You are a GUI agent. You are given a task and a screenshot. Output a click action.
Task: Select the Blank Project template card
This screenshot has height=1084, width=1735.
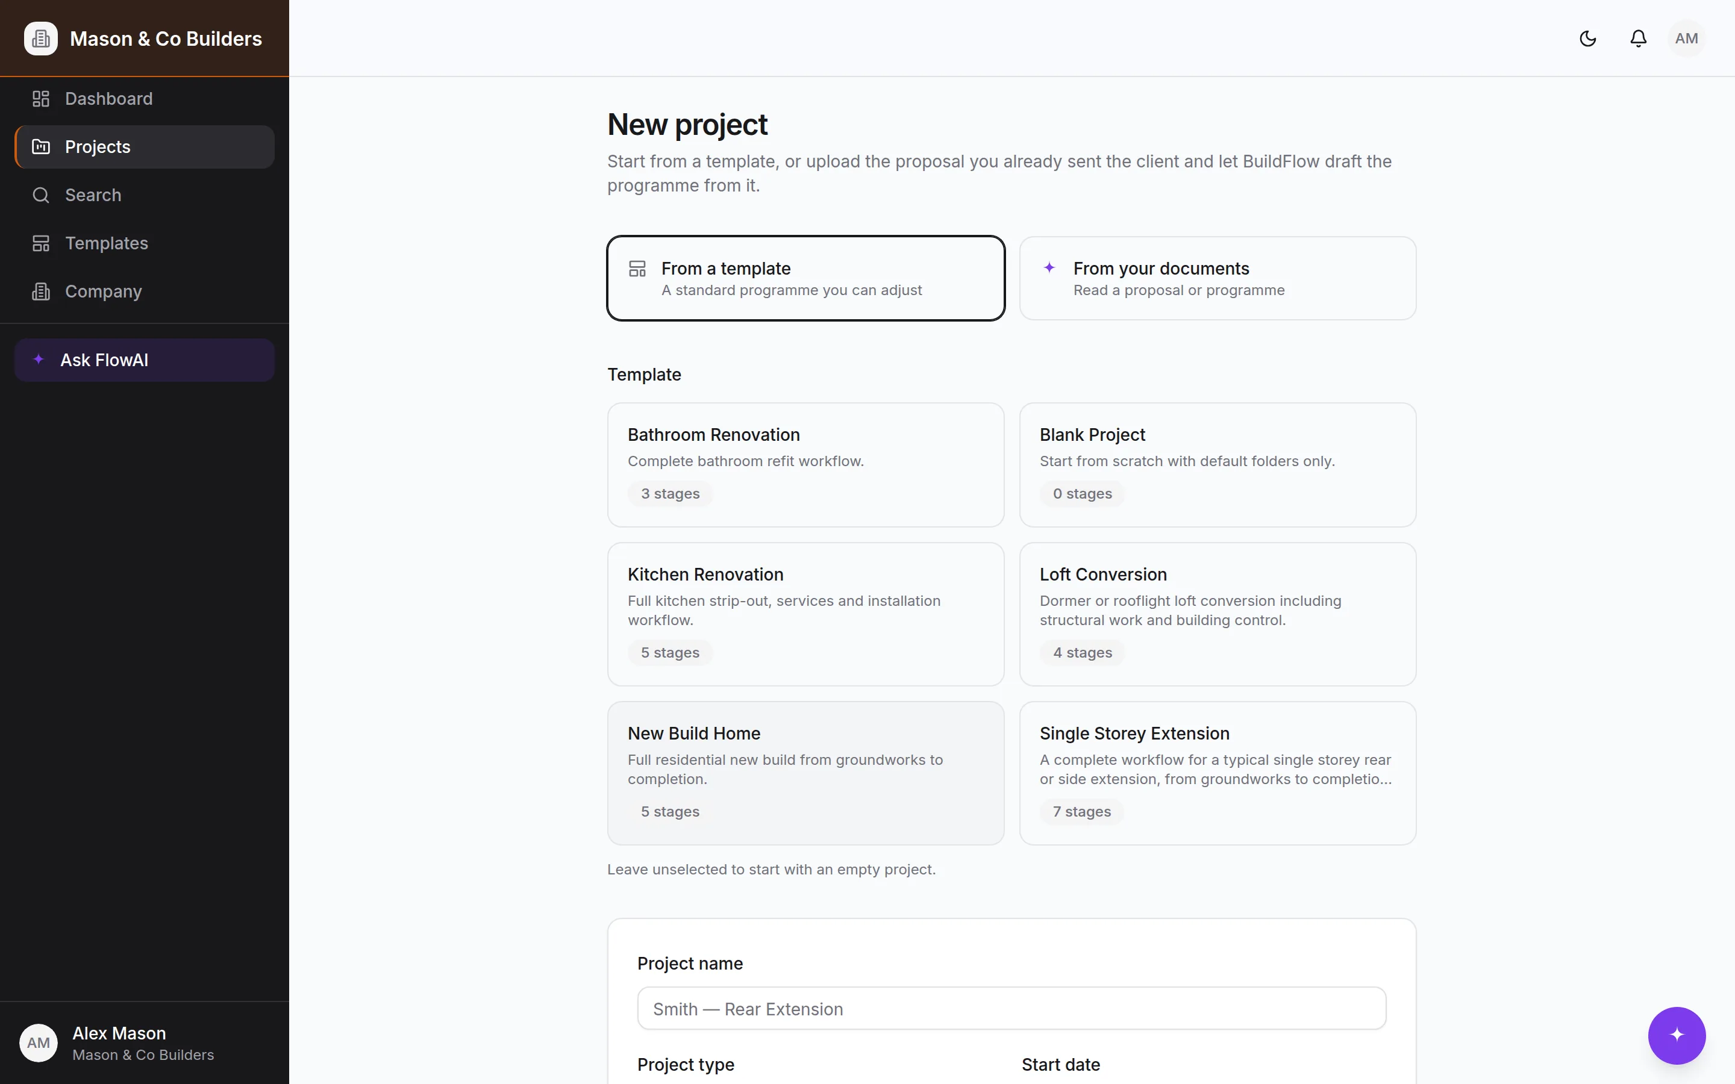tap(1218, 464)
